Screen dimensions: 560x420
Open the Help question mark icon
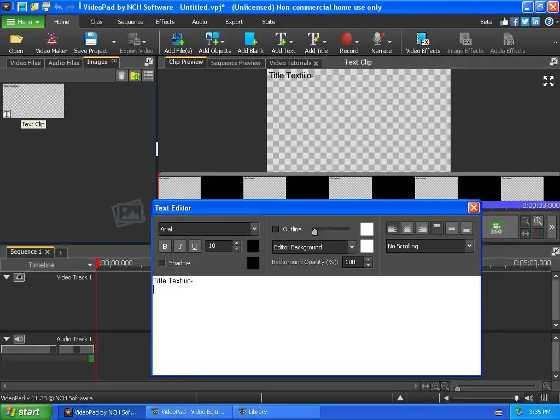coord(549,22)
